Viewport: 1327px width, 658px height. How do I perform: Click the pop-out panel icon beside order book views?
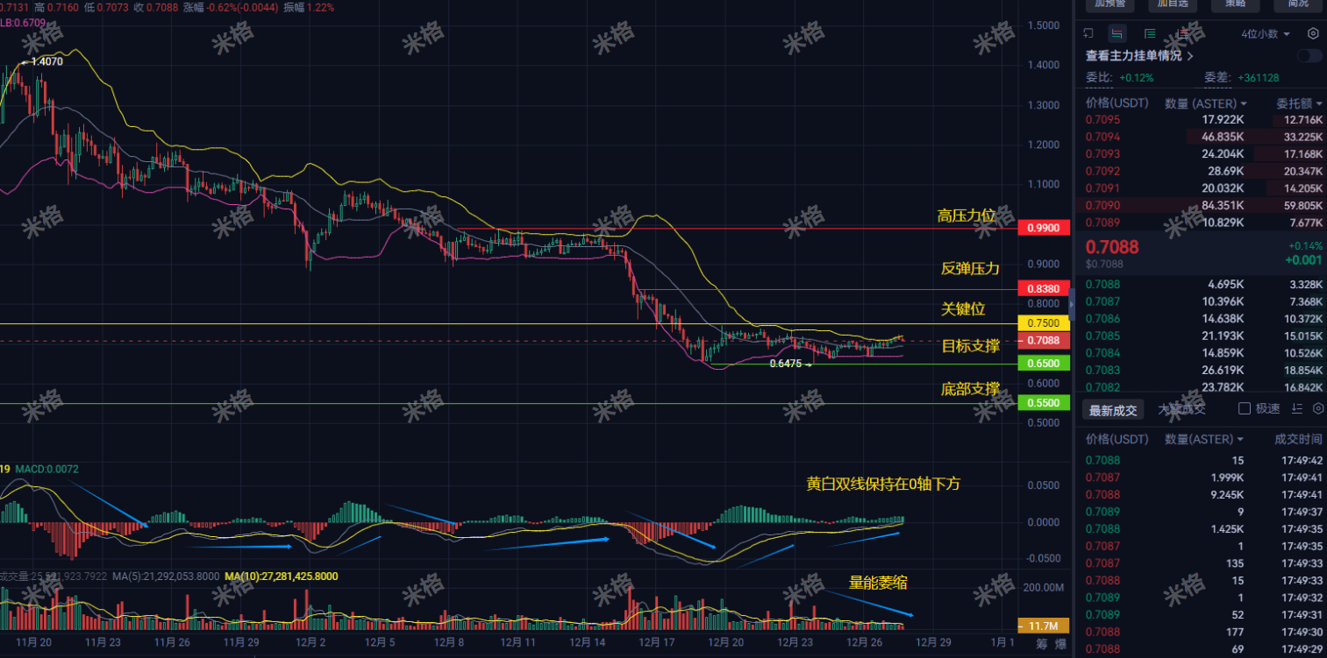[x=1088, y=34]
